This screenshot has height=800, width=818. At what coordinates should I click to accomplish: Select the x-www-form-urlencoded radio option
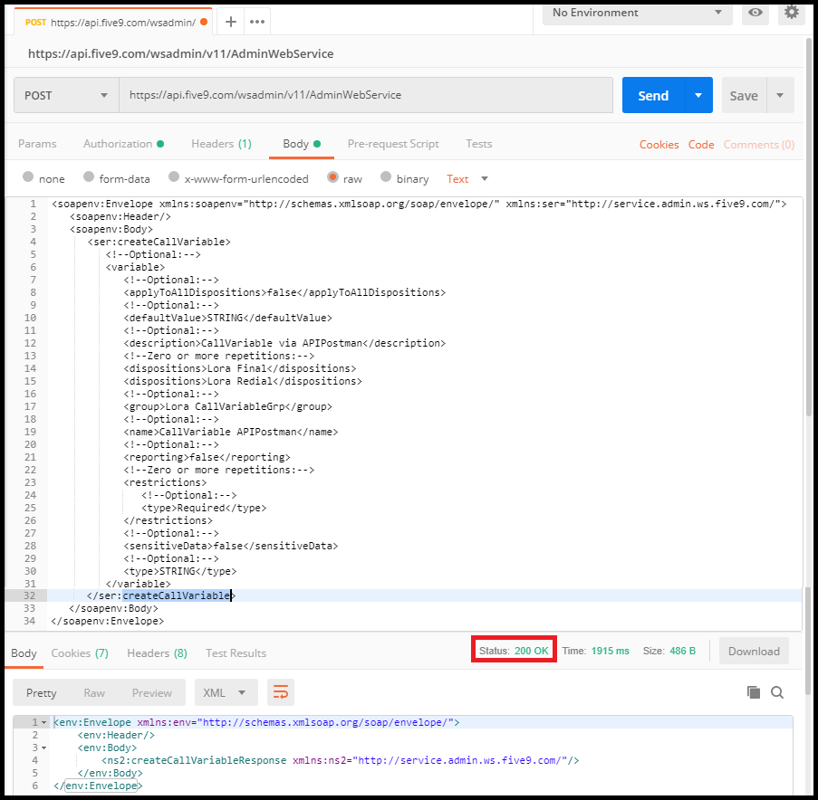pos(174,177)
